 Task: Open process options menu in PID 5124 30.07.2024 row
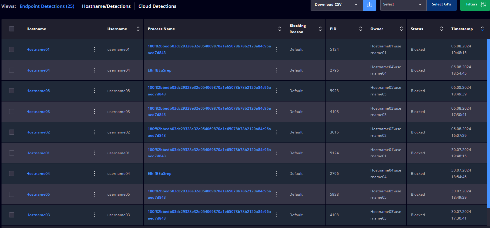[x=277, y=153]
